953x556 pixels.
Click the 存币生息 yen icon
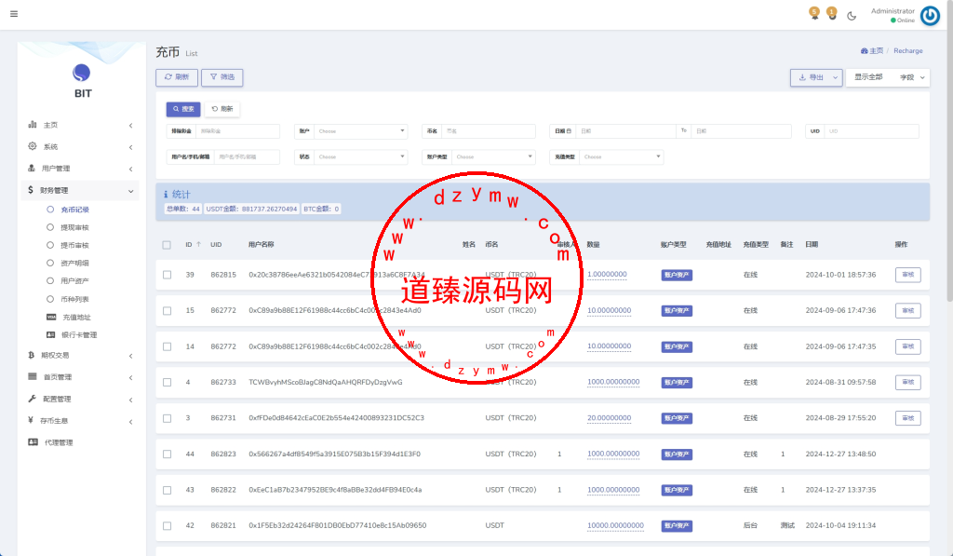click(31, 420)
